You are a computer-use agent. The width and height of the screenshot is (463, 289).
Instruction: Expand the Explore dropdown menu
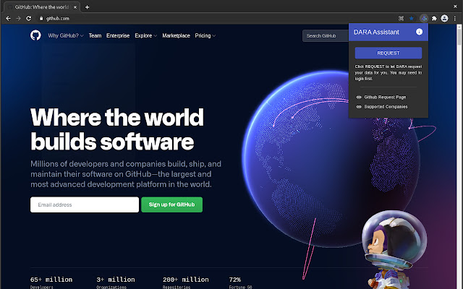pos(146,35)
